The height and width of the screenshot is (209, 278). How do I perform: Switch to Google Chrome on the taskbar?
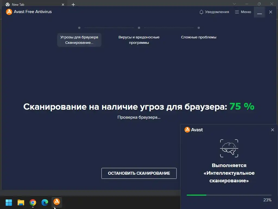click(33, 202)
